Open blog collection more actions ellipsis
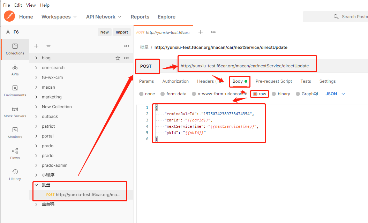 [126, 58]
